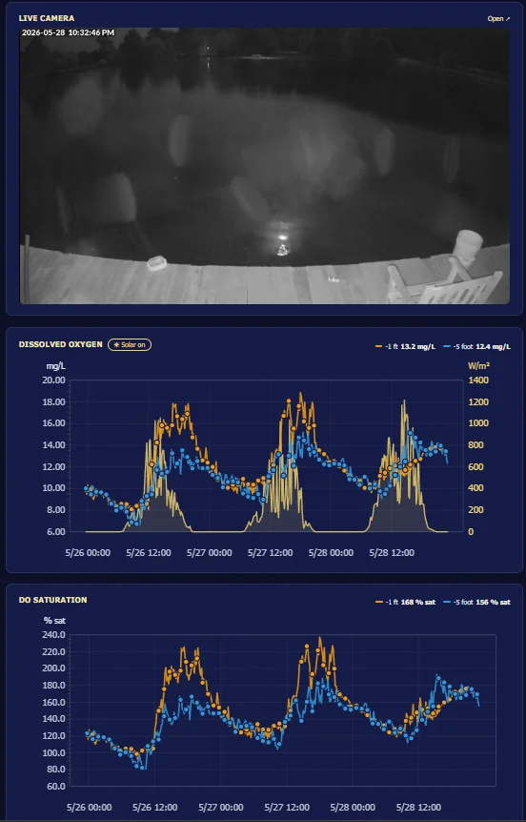Click the mg/L unit label above the chart

[x=56, y=366]
